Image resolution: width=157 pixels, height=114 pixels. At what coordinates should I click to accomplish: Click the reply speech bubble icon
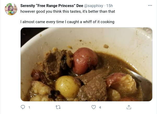[23, 107]
